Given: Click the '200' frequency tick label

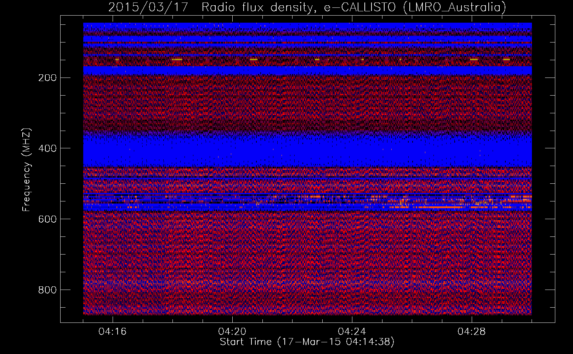Looking at the screenshot, I should coord(47,78).
